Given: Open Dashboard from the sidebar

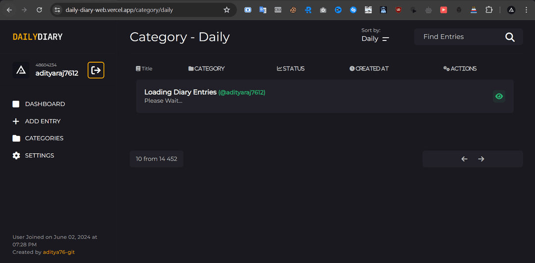Looking at the screenshot, I should (x=45, y=104).
